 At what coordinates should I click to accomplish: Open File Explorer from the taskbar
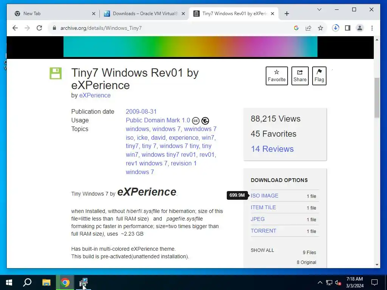point(46,282)
